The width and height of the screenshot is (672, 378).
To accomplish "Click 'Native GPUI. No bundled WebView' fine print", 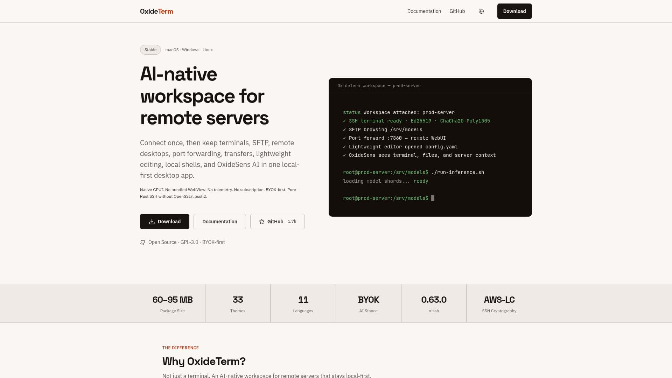I will (219, 193).
